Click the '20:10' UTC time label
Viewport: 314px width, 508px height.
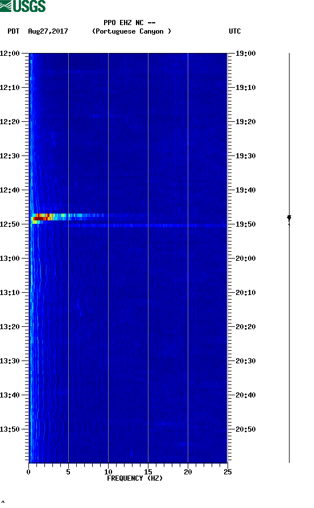point(245,293)
